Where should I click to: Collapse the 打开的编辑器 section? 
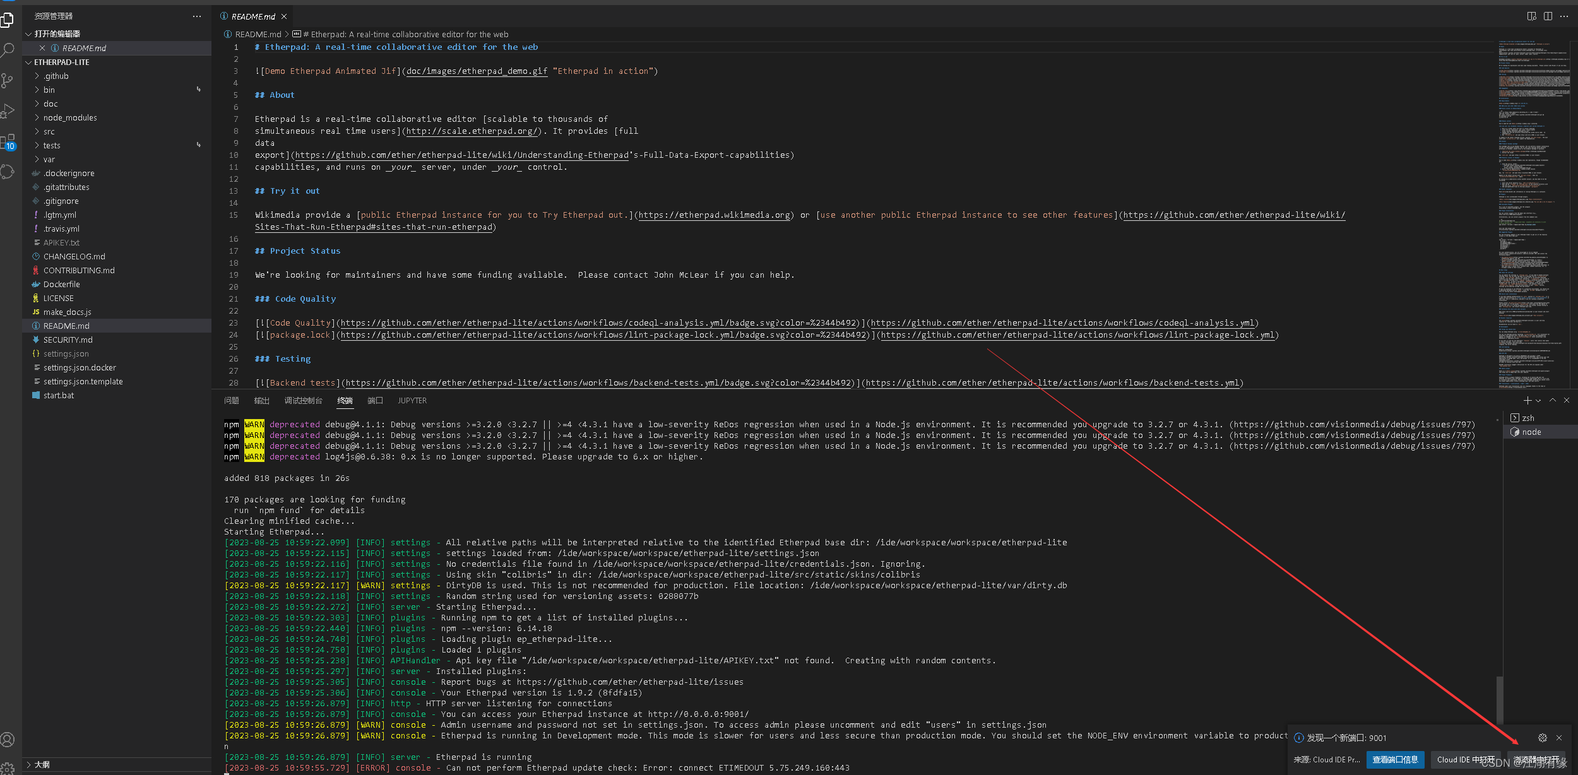coord(117,34)
